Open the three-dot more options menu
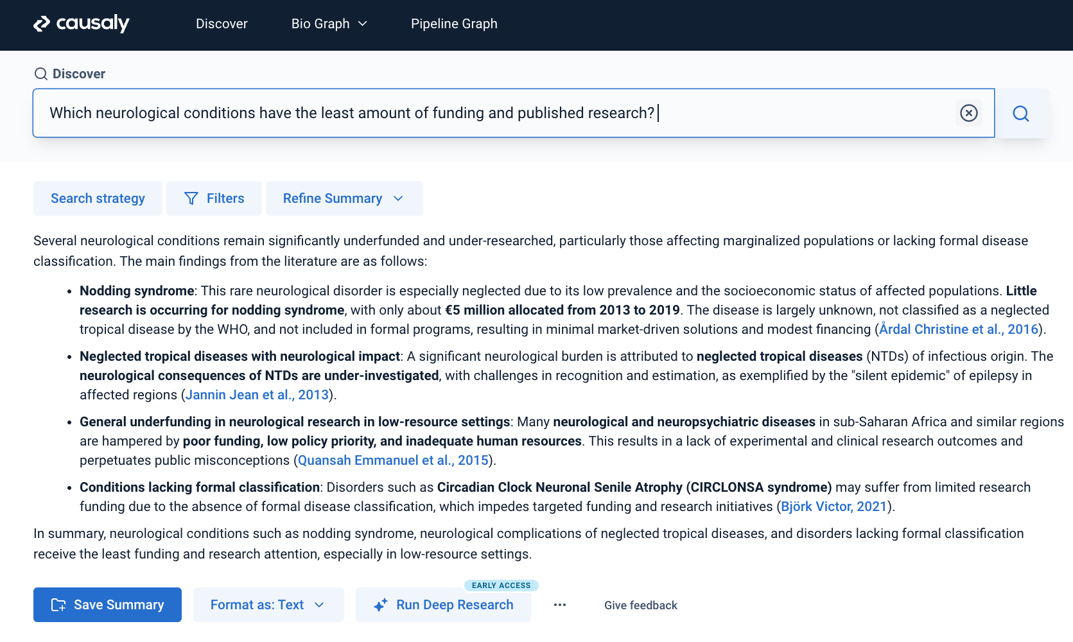This screenshot has height=642, width=1073. [x=559, y=605]
